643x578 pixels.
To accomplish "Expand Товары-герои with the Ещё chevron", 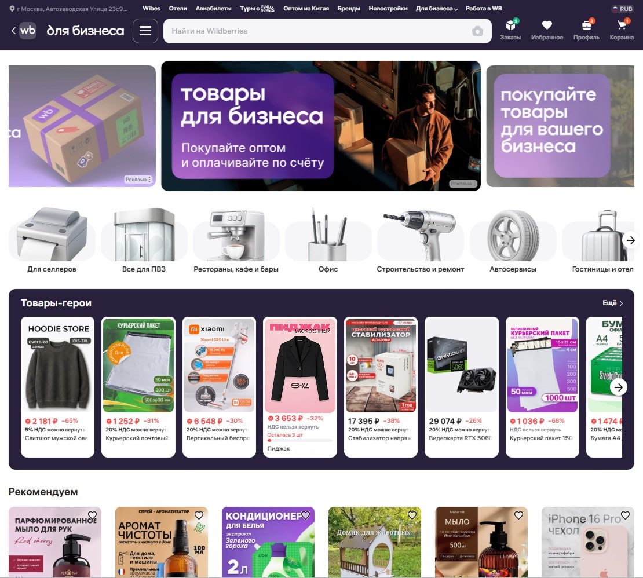I will pyautogui.click(x=613, y=303).
